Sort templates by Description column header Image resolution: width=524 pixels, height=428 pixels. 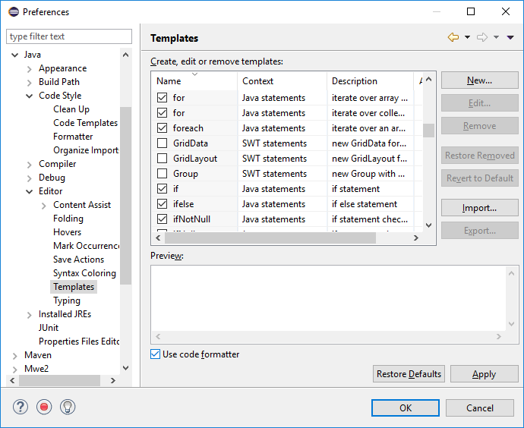(x=371, y=80)
